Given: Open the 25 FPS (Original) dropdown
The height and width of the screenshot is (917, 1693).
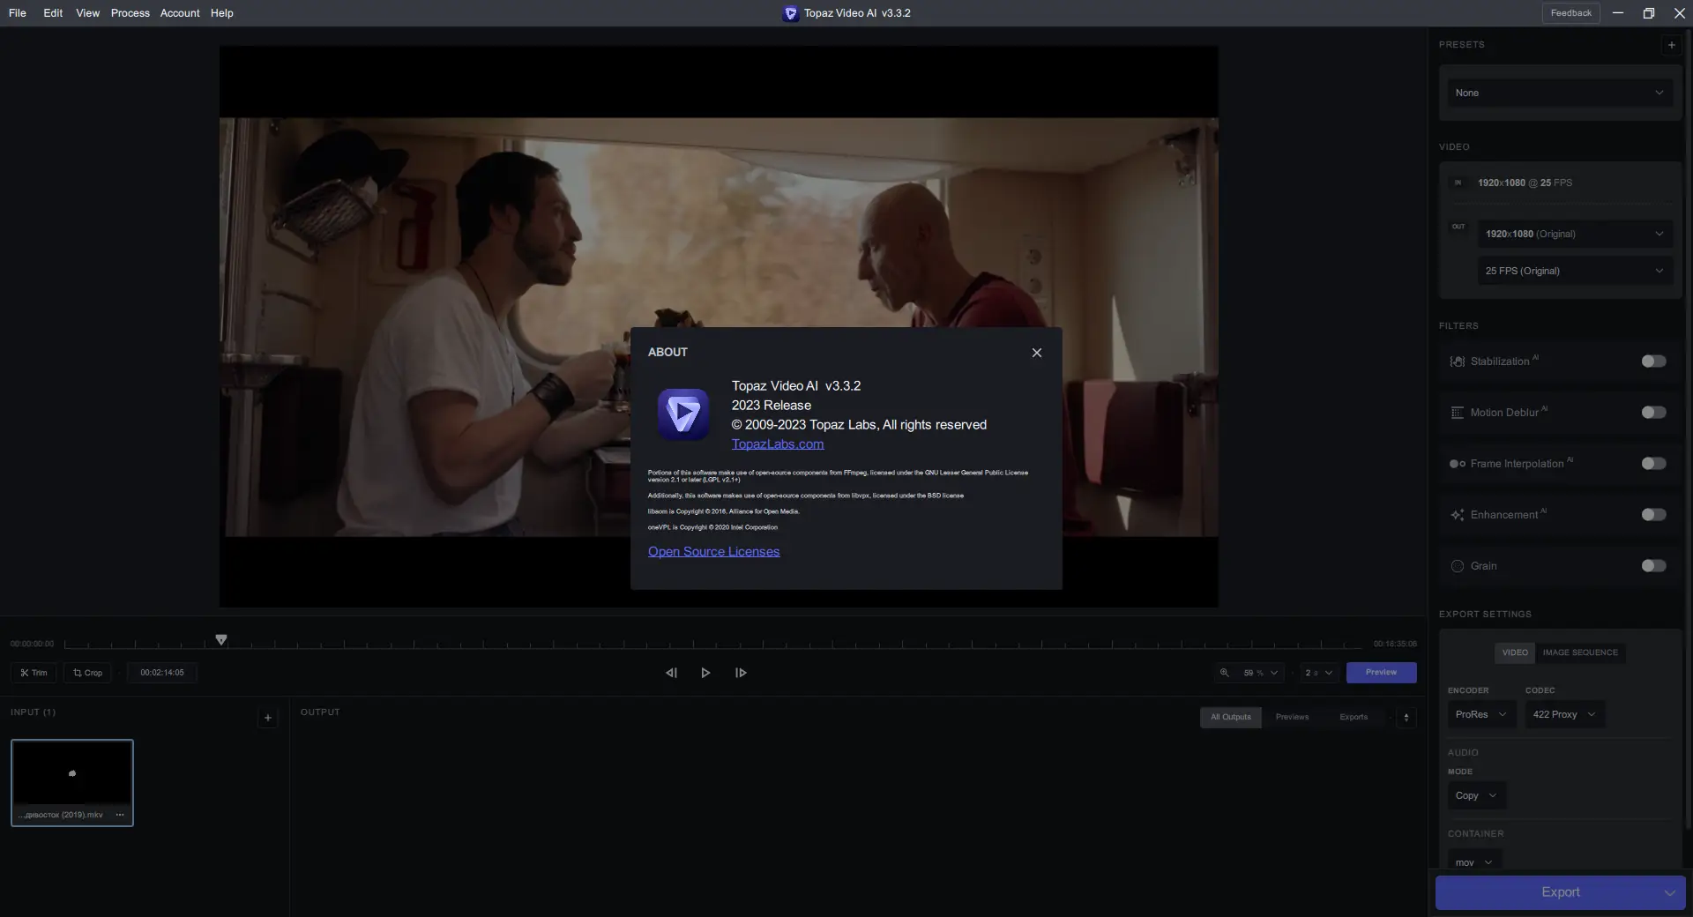Looking at the screenshot, I should pos(1575,271).
